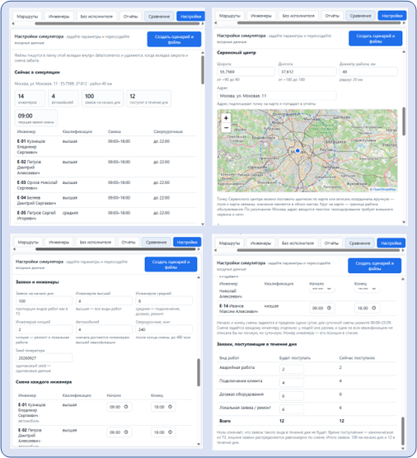Open clock picker for E-01 shift end

click(170, 407)
